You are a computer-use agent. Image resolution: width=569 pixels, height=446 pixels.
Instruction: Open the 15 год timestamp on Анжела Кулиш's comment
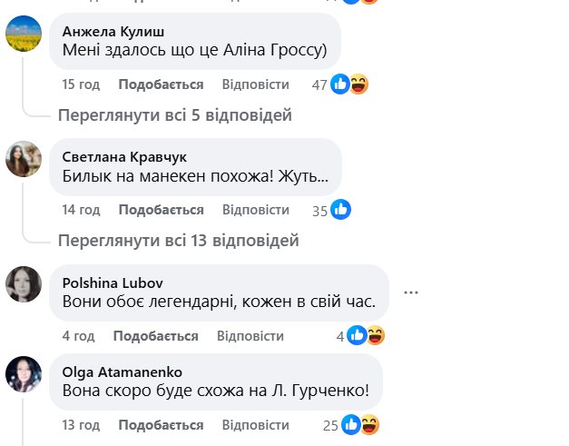pos(80,84)
